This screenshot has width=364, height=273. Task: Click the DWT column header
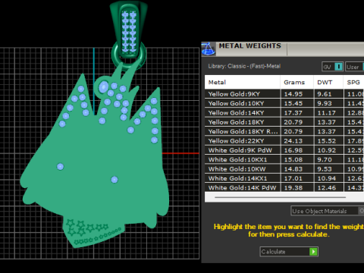(x=328, y=82)
